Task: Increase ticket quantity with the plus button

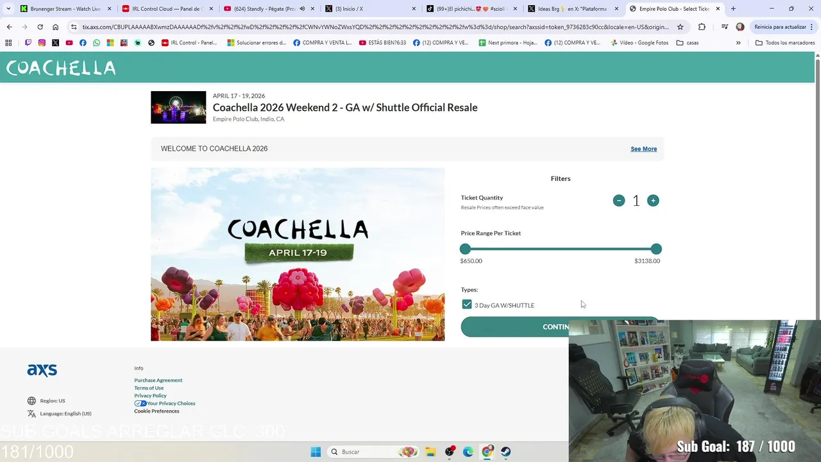Action: [653, 201]
